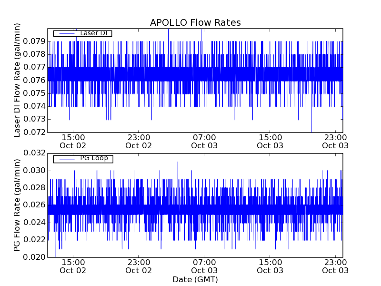Screen dimensions: 381x286
Task: Click '15:00 Oct 03' under the PG Loop plot
Action: click(270, 266)
